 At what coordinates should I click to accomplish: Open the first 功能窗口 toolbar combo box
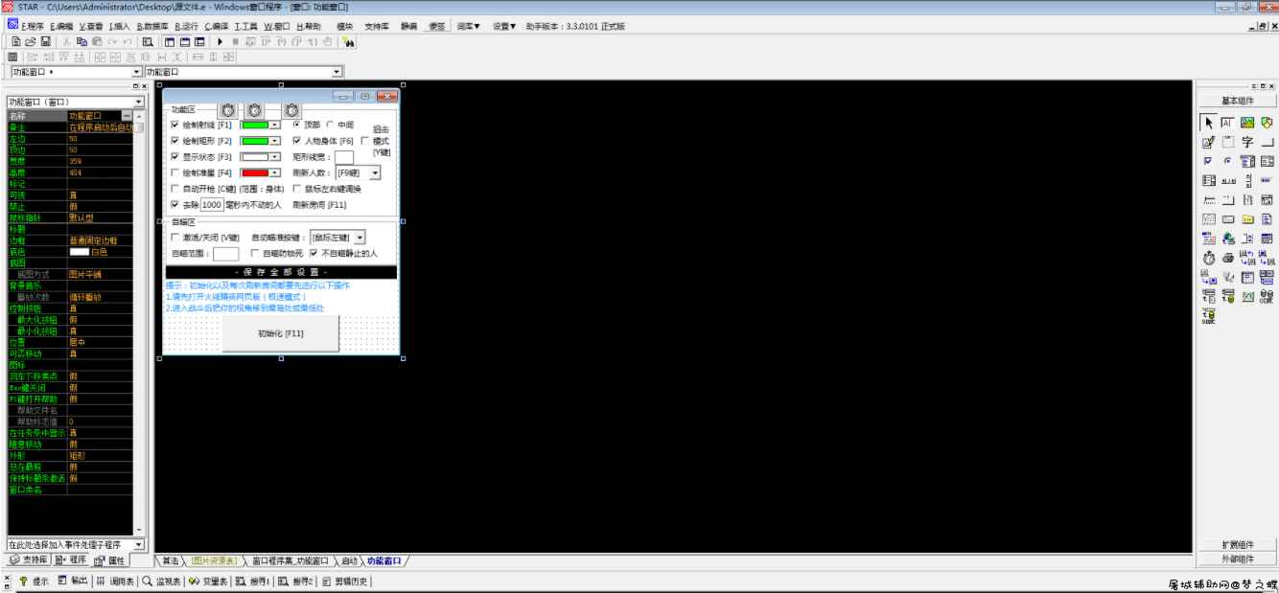pyautogui.click(x=136, y=72)
